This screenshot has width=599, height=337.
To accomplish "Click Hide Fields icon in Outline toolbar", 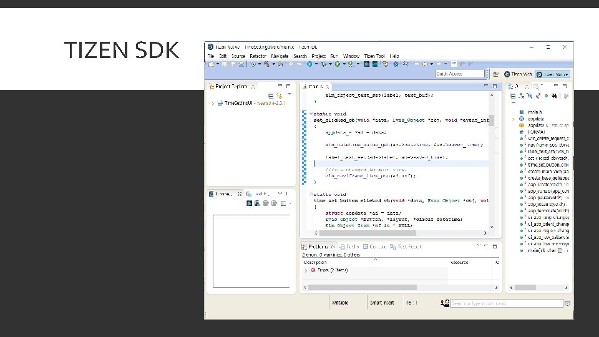I will [x=530, y=96].
